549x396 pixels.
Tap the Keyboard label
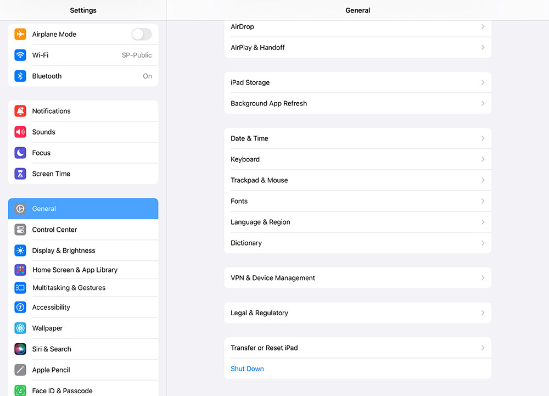[x=245, y=159]
